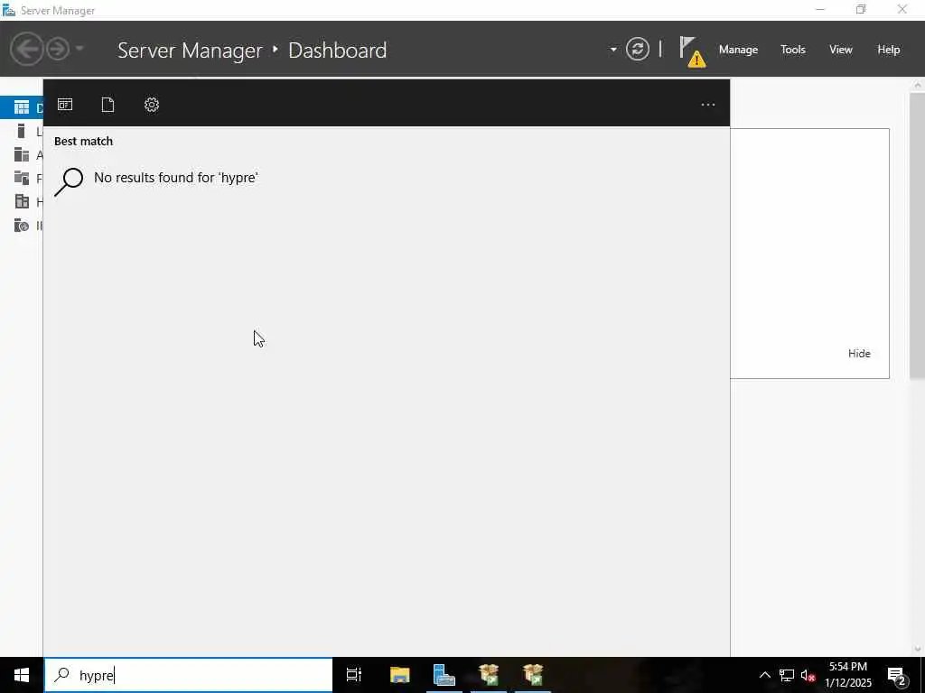Screen dimensions: 925x693
Task: Click the Server Manager forward arrow
Action: point(58,49)
